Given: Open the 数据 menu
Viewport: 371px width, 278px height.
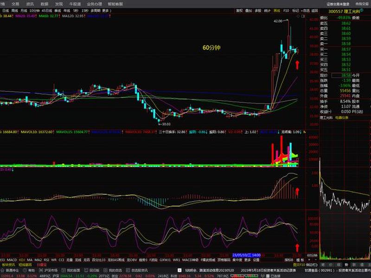Looking at the screenshot, I should (44, 4).
